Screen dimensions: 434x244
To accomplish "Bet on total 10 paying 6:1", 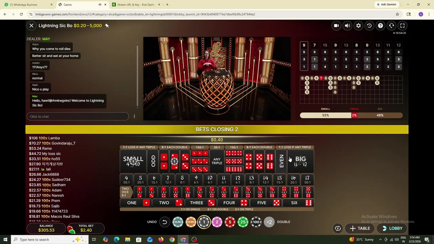I will pos(210,180).
